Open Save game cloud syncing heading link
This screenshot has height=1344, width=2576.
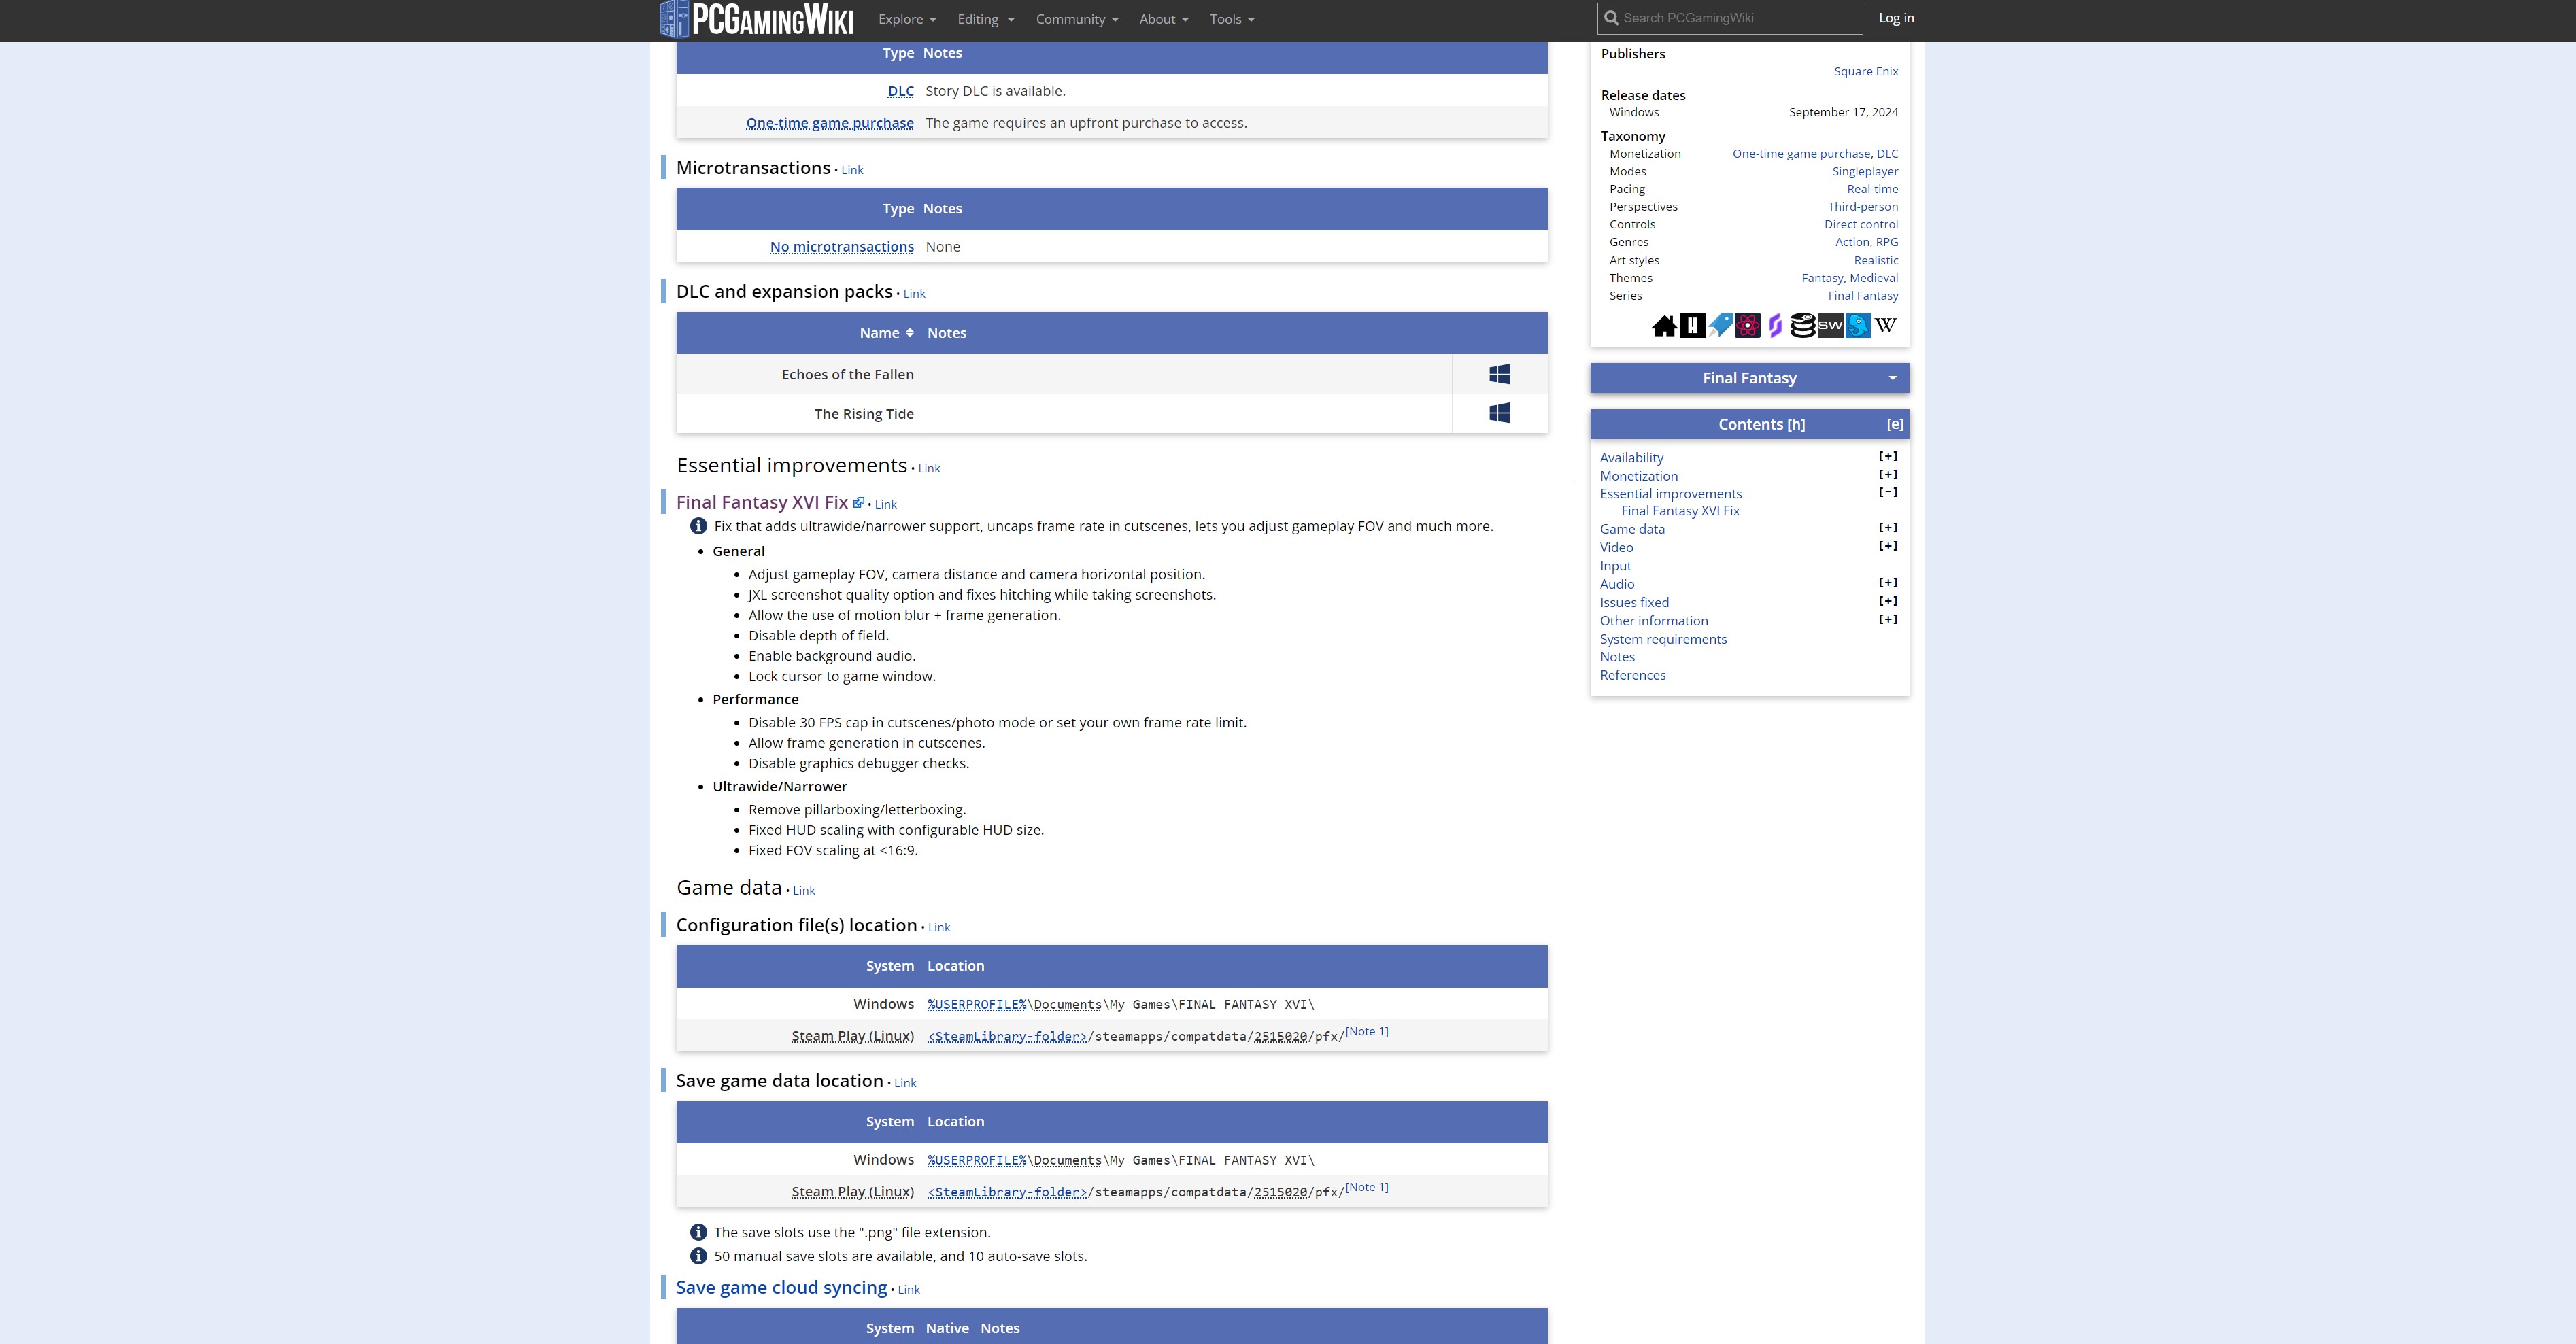coord(781,1288)
